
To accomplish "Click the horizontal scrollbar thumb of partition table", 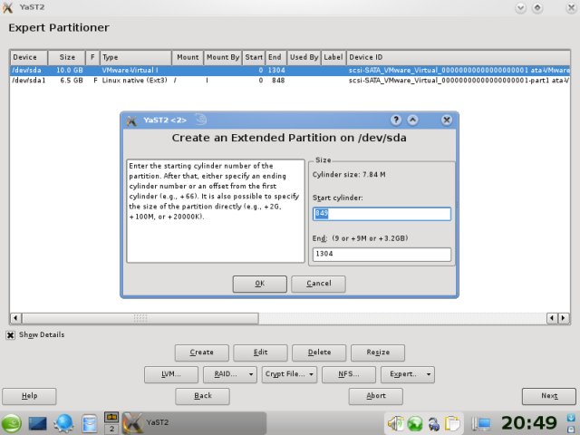I will (x=140, y=318).
